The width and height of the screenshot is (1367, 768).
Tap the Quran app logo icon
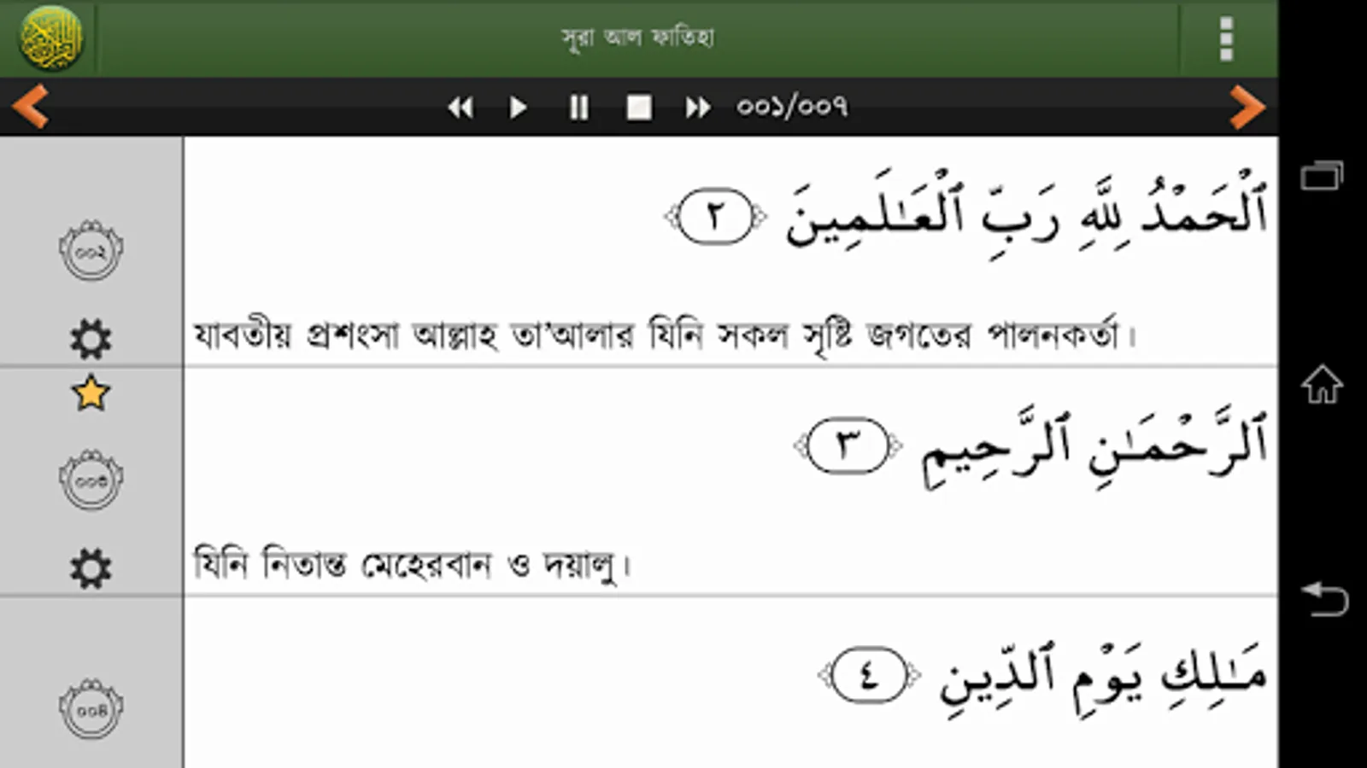(x=50, y=38)
